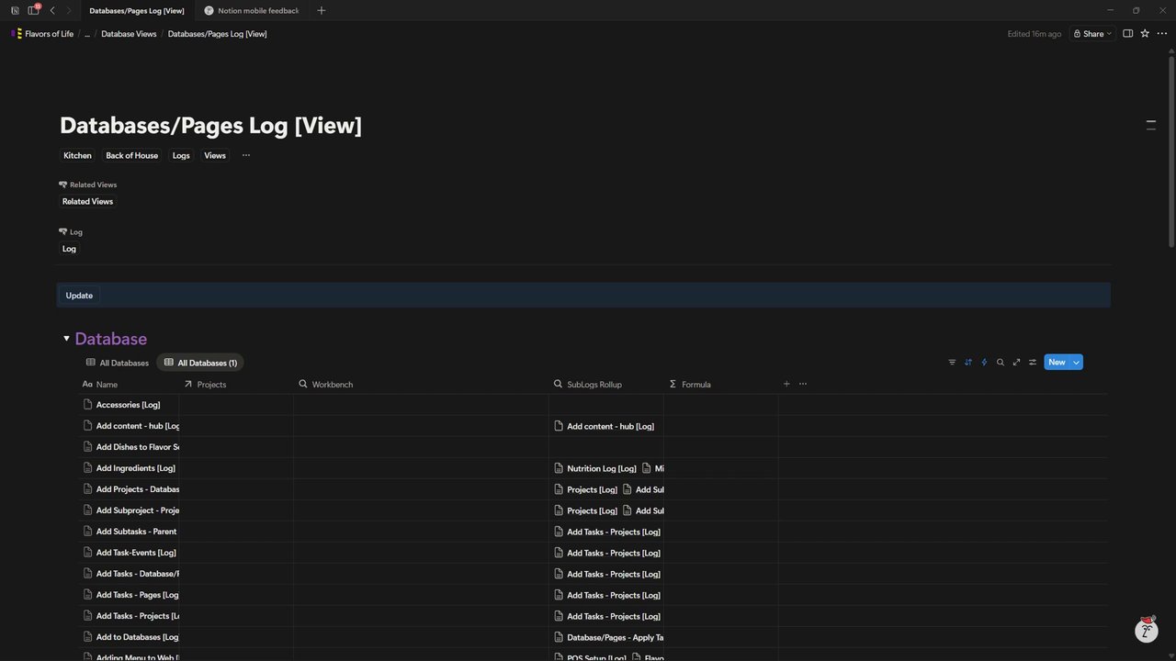Click the Notion home logo icon
The width and height of the screenshot is (1176, 661).
point(15,10)
